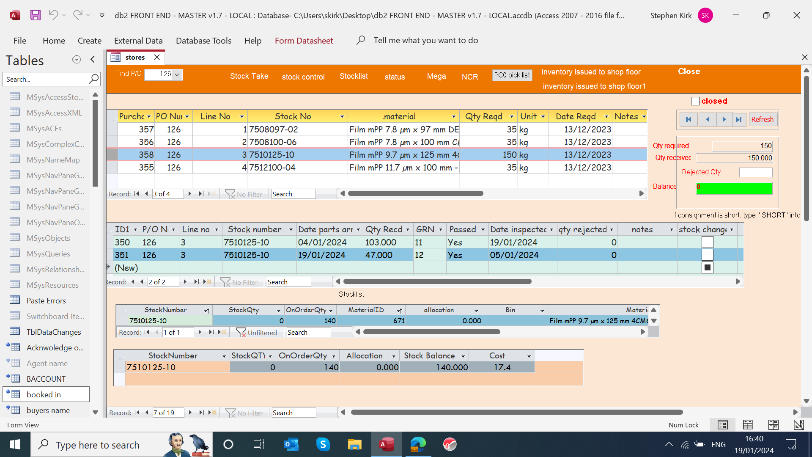Click next record arrow beside Refresh
This screenshot has width=812, height=457.
tap(724, 119)
